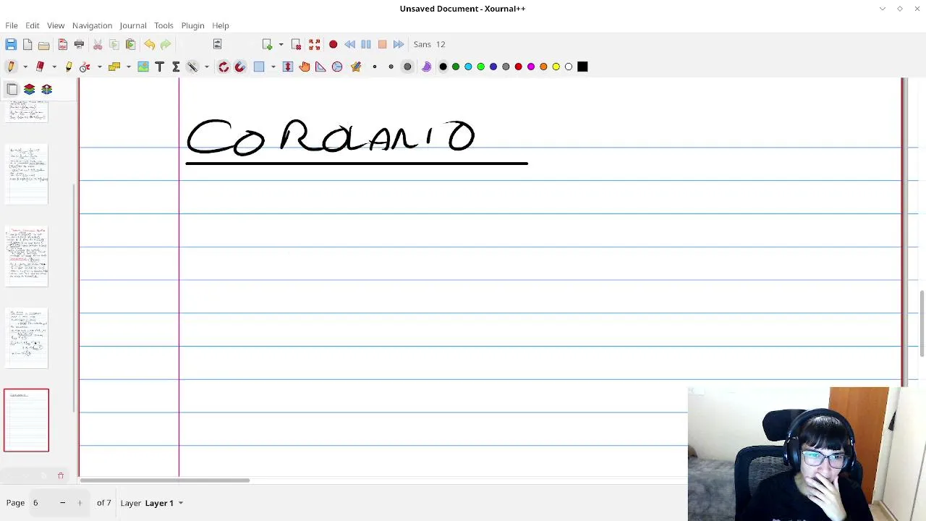The height and width of the screenshot is (521, 926).
Task: Toggle the compass tool
Action: [x=337, y=67]
